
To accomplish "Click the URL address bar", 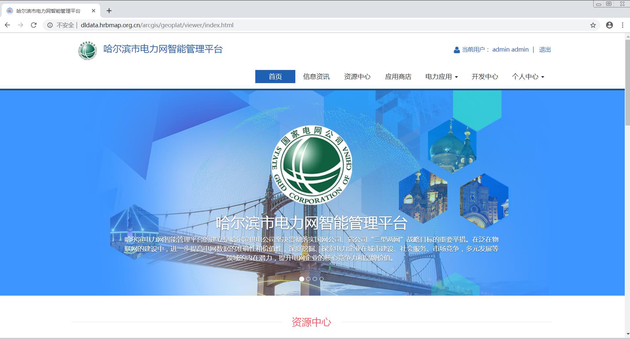I will coord(322,25).
